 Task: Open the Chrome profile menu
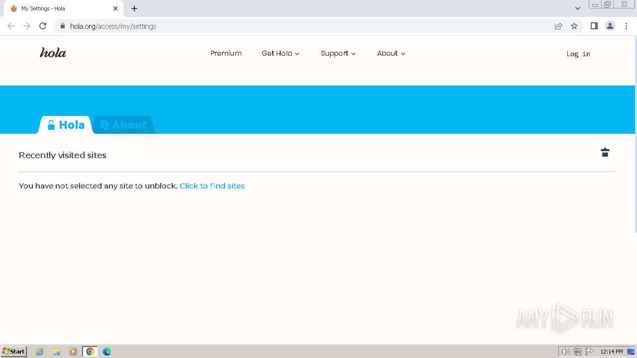pyautogui.click(x=610, y=26)
